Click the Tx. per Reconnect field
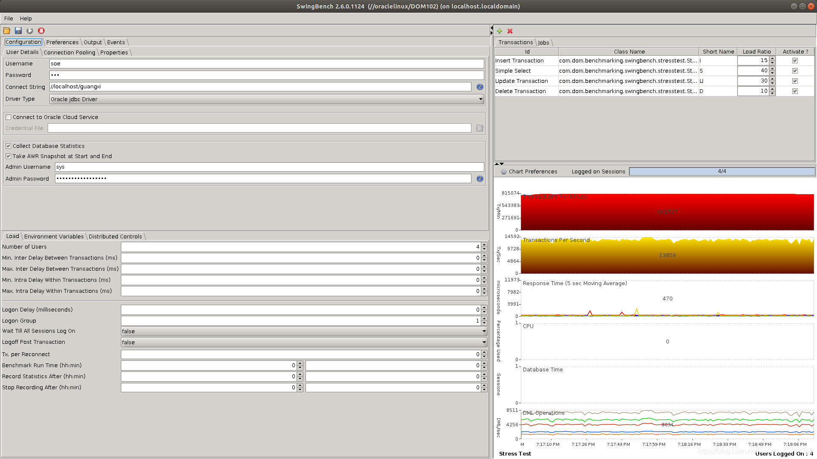Image resolution: width=817 pixels, height=459 pixels. click(x=301, y=354)
